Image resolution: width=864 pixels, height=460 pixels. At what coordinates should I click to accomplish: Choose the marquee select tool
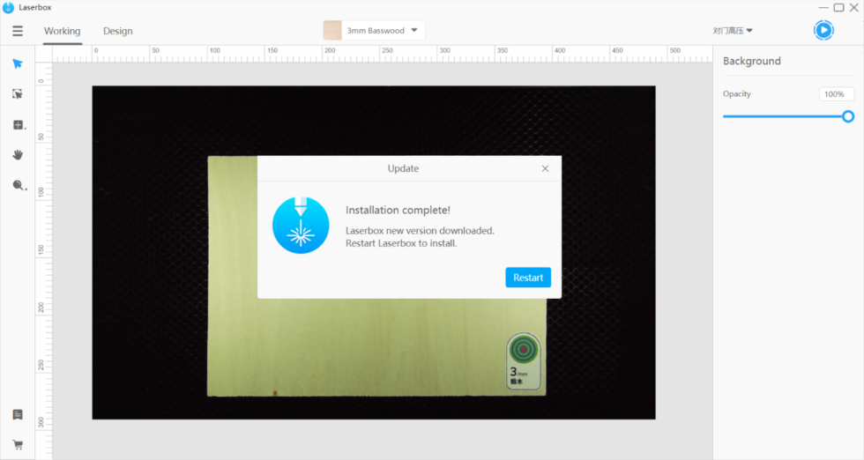pos(18,94)
